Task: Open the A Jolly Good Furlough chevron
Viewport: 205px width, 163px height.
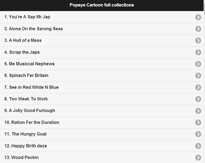Action: tap(198, 111)
